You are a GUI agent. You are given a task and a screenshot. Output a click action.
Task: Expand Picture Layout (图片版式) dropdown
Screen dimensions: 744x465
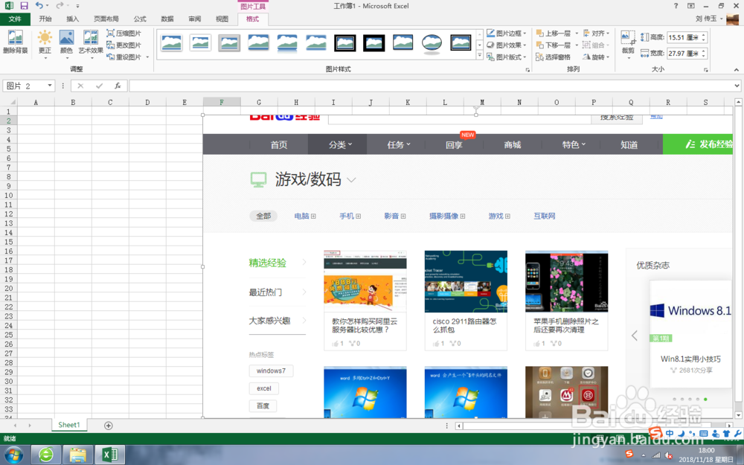click(525, 57)
